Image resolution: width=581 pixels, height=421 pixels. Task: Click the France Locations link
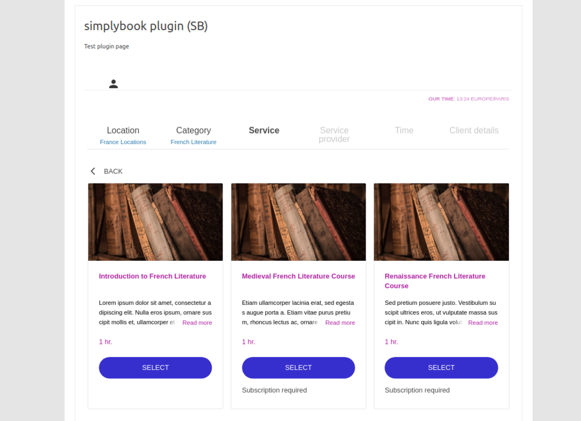point(123,142)
